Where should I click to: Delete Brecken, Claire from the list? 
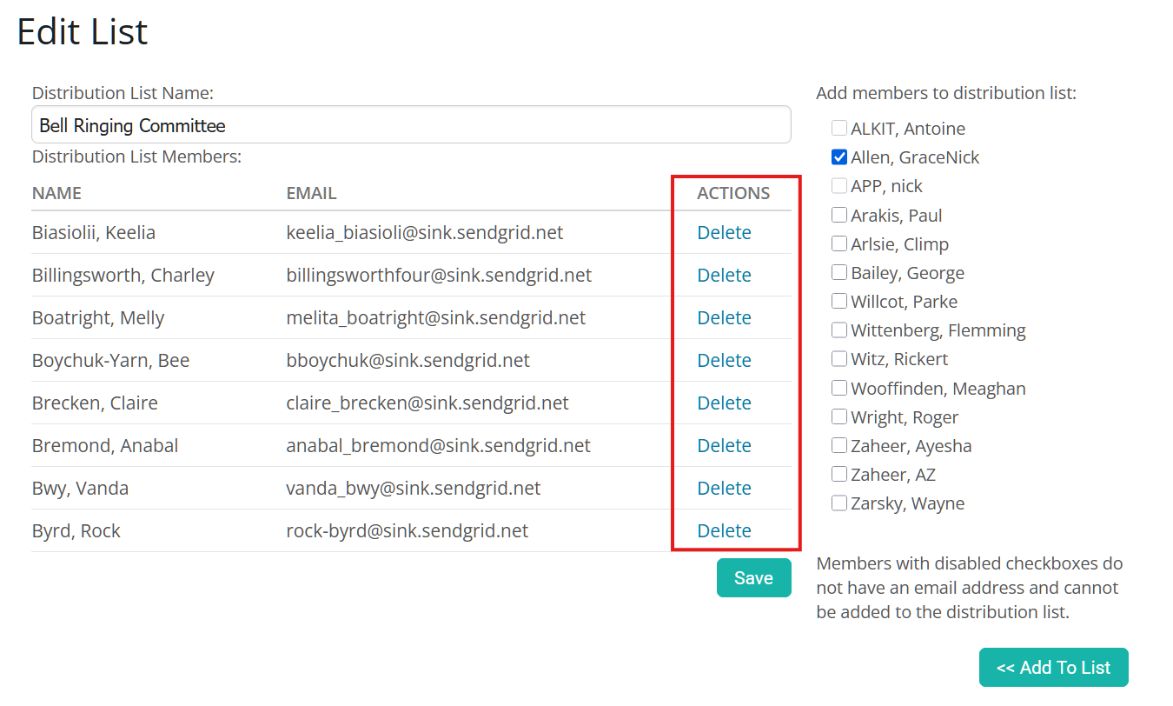724,403
